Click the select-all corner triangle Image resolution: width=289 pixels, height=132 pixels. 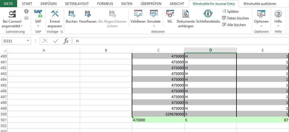tap(5, 50)
